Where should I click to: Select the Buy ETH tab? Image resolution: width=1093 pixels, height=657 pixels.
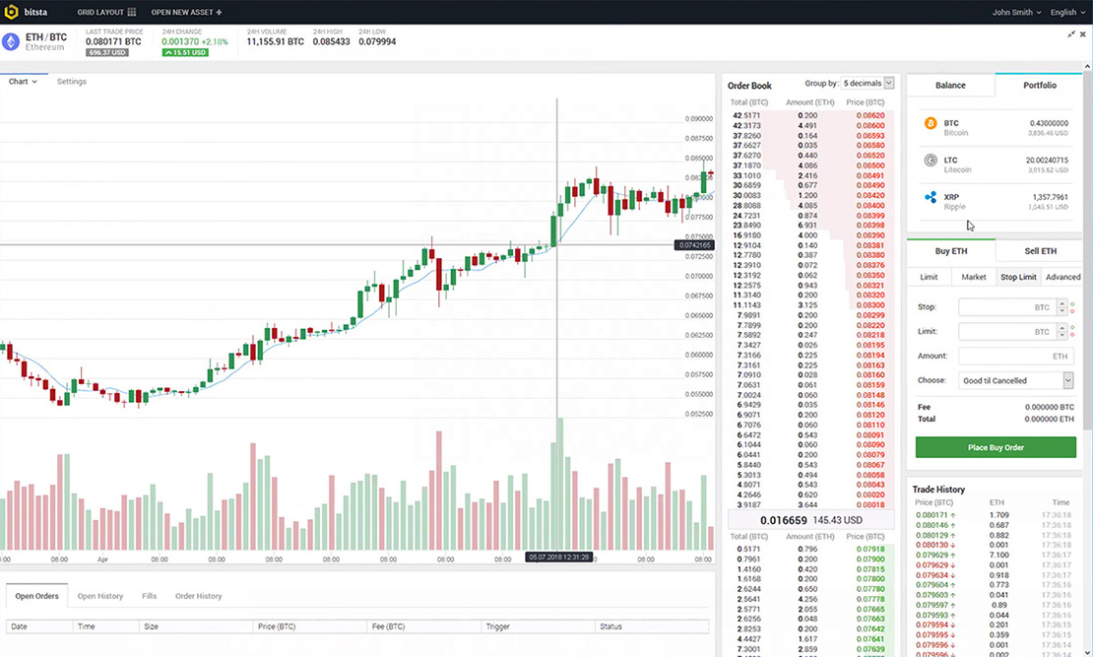pos(951,251)
